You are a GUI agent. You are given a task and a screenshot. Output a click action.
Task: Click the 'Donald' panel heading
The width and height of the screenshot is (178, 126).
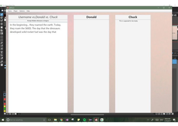[x=91, y=17]
